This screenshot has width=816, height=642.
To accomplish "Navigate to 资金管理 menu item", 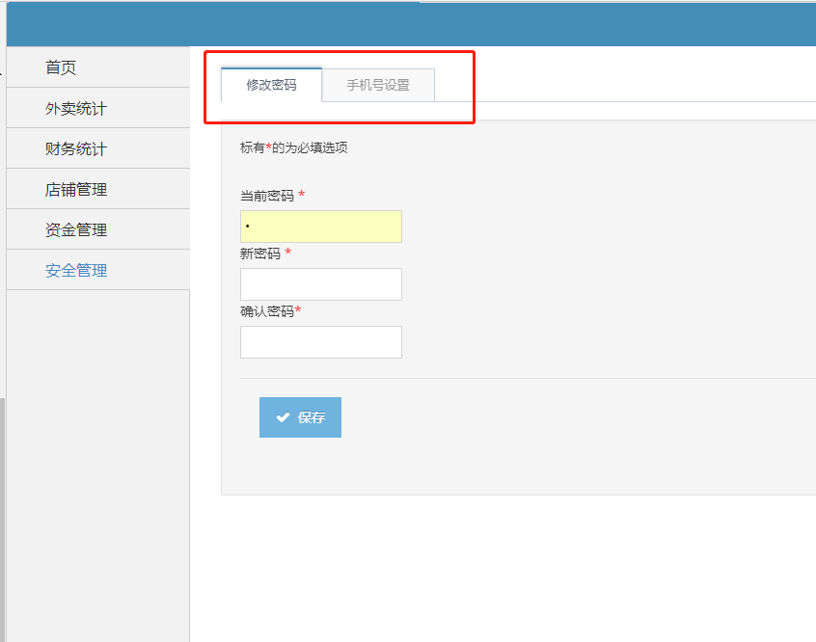I will click(x=75, y=230).
